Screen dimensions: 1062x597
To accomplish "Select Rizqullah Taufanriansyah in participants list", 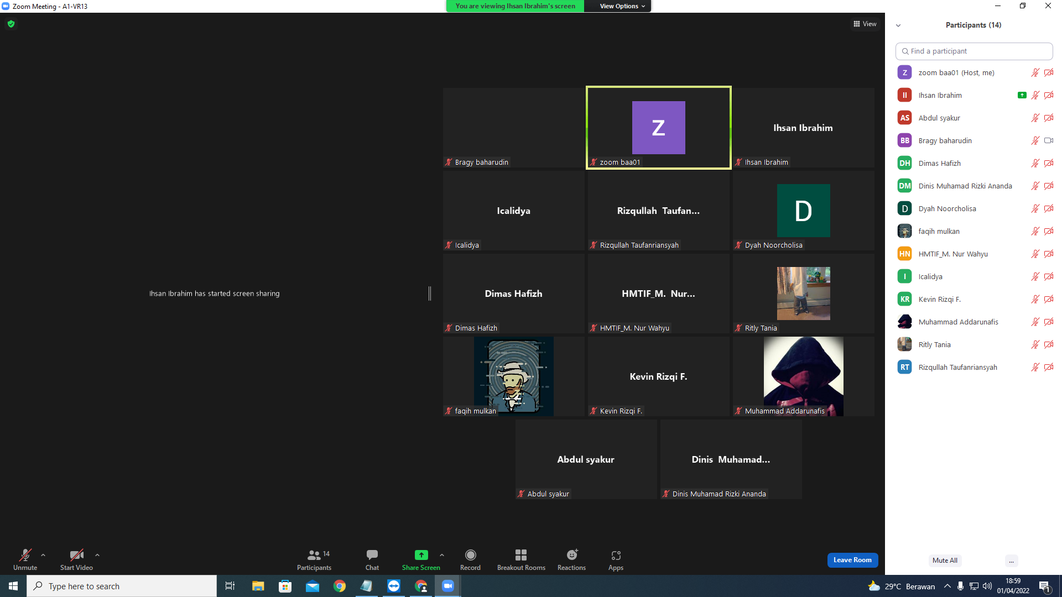I will 974,367.
